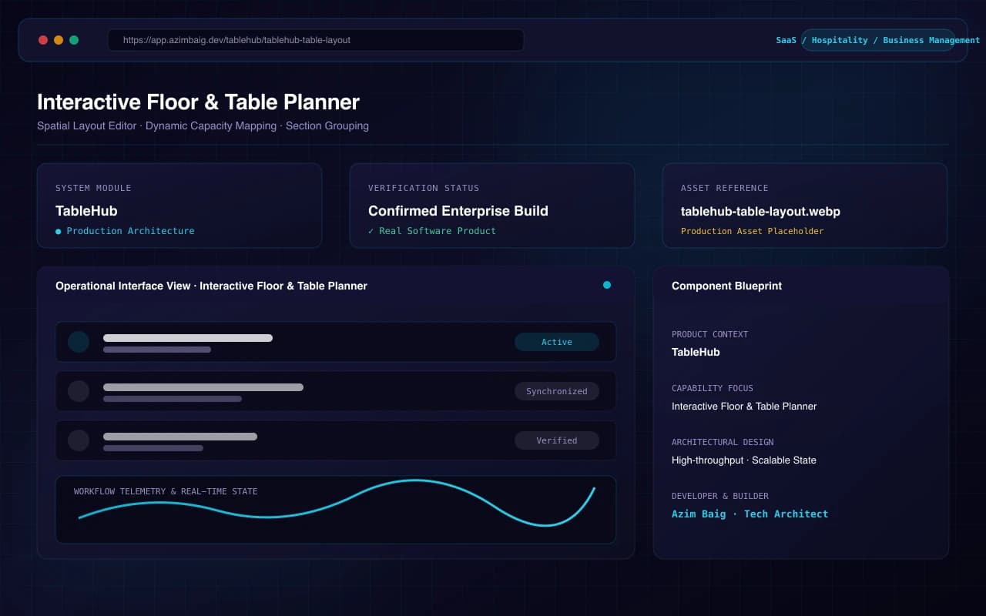Click the Interactive Floor & Table Planner heading

click(198, 102)
